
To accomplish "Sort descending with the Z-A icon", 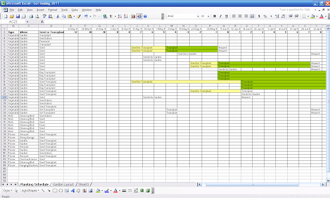I will pyautogui.click(x=126, y=16).
